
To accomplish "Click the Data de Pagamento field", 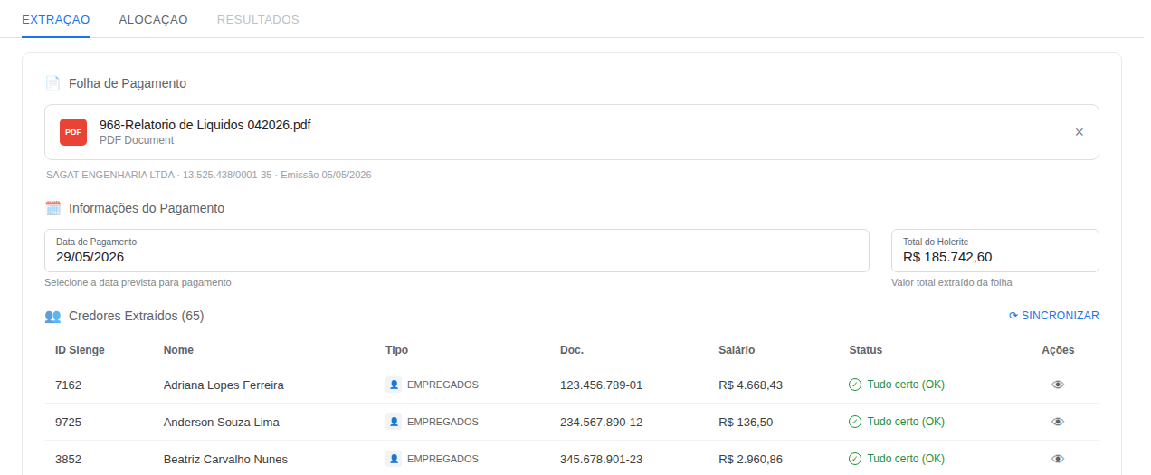I will click(x=457, y=251).
